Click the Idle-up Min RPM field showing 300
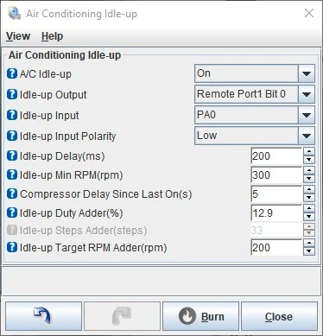Screen dimensions: 323x336 point(276,174)
